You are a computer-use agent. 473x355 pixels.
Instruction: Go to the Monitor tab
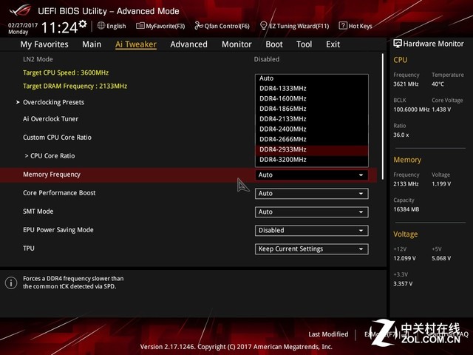tap(236, 44)
